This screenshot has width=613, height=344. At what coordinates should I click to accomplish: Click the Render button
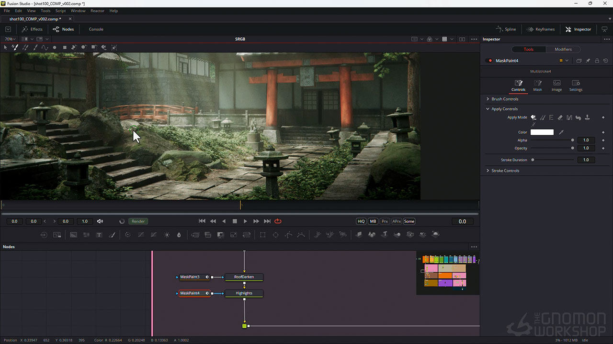[x=138, y=221]
